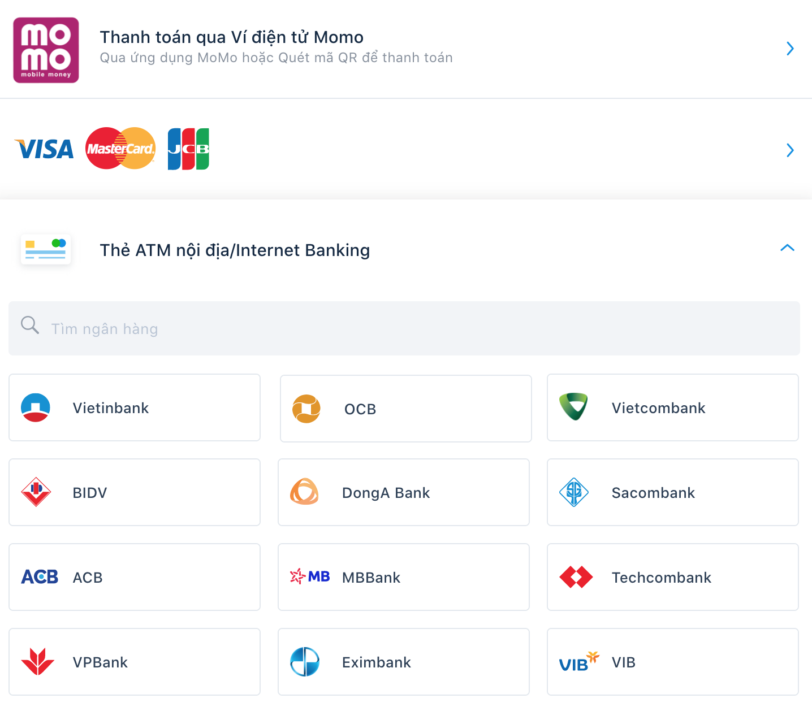This screenshot has width=812, height=707.
Task: Click the Techcombank red diamond logo
Action: (576, 577)
